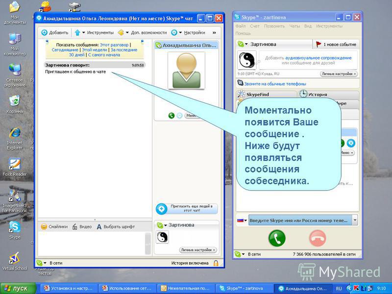Open Зартинова status dropdown in Skype main window
The height and width of the screenshot is (294, 392).
[243, 44]
